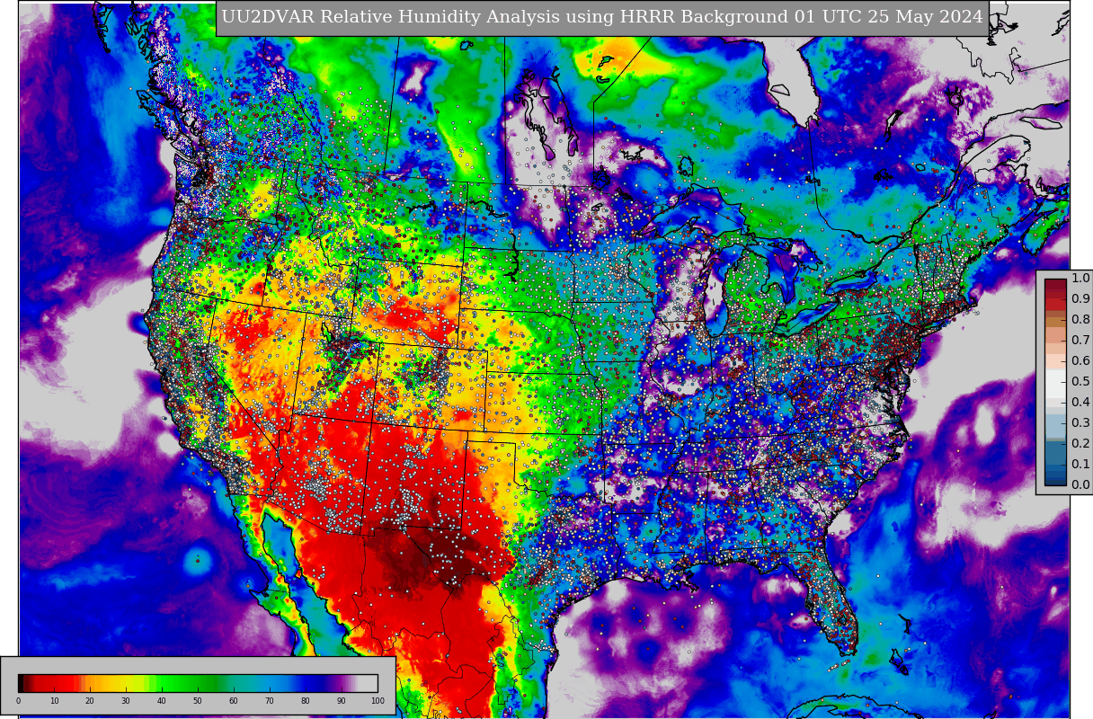The height and width of the screenshot is (719, 1093).
Task: Click the 10 tick label on humidity colorbar
Action: coord(54,701)
